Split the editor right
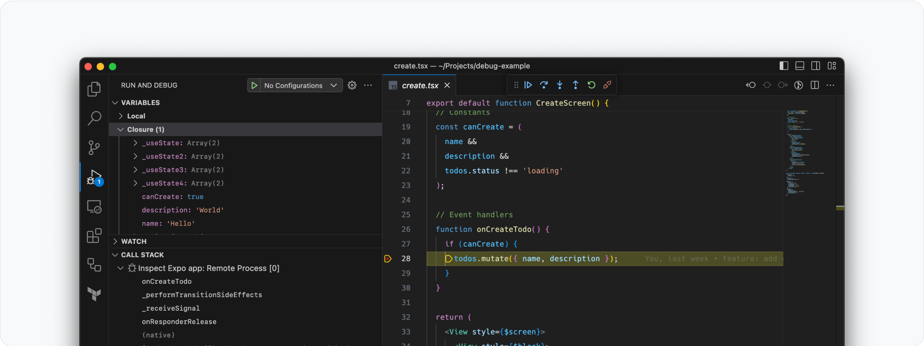The height and width of the screenshot is (346, 924). click(x=815, y=85)
